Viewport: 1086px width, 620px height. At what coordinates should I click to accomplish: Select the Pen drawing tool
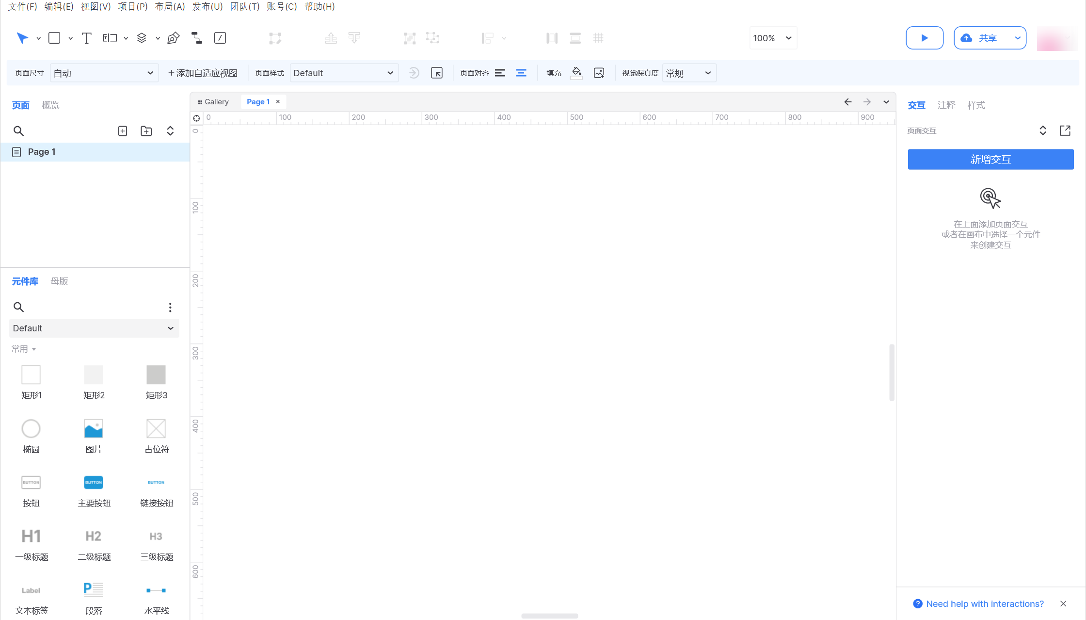[173, 38]
